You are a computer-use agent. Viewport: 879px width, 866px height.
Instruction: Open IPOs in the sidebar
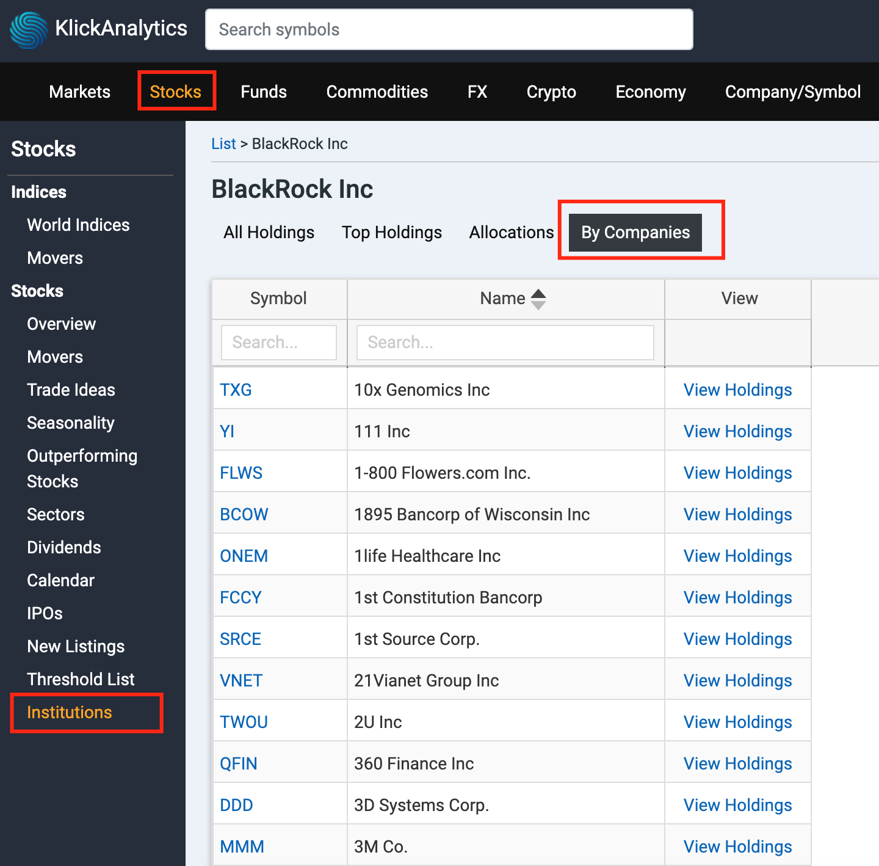coord(45,613)
